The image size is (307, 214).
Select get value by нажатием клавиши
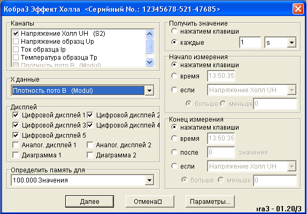pos(174,31)
